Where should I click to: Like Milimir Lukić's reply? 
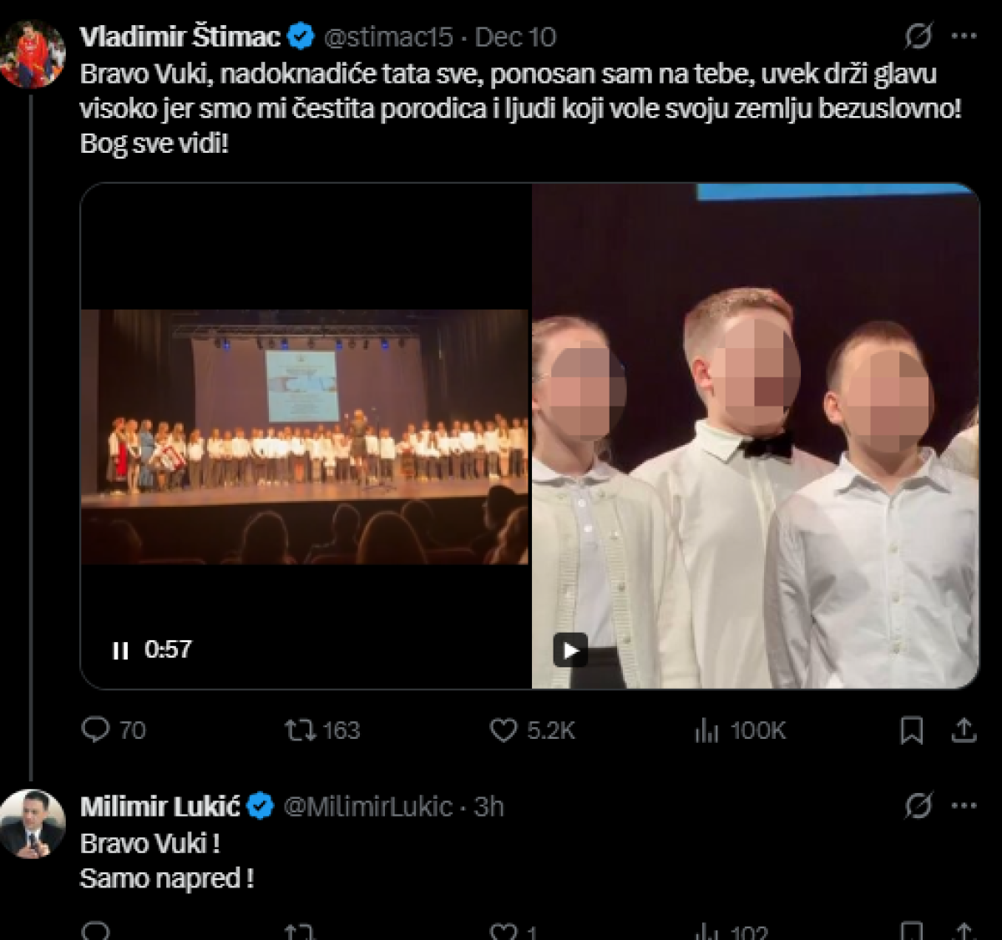pos(504,931)
